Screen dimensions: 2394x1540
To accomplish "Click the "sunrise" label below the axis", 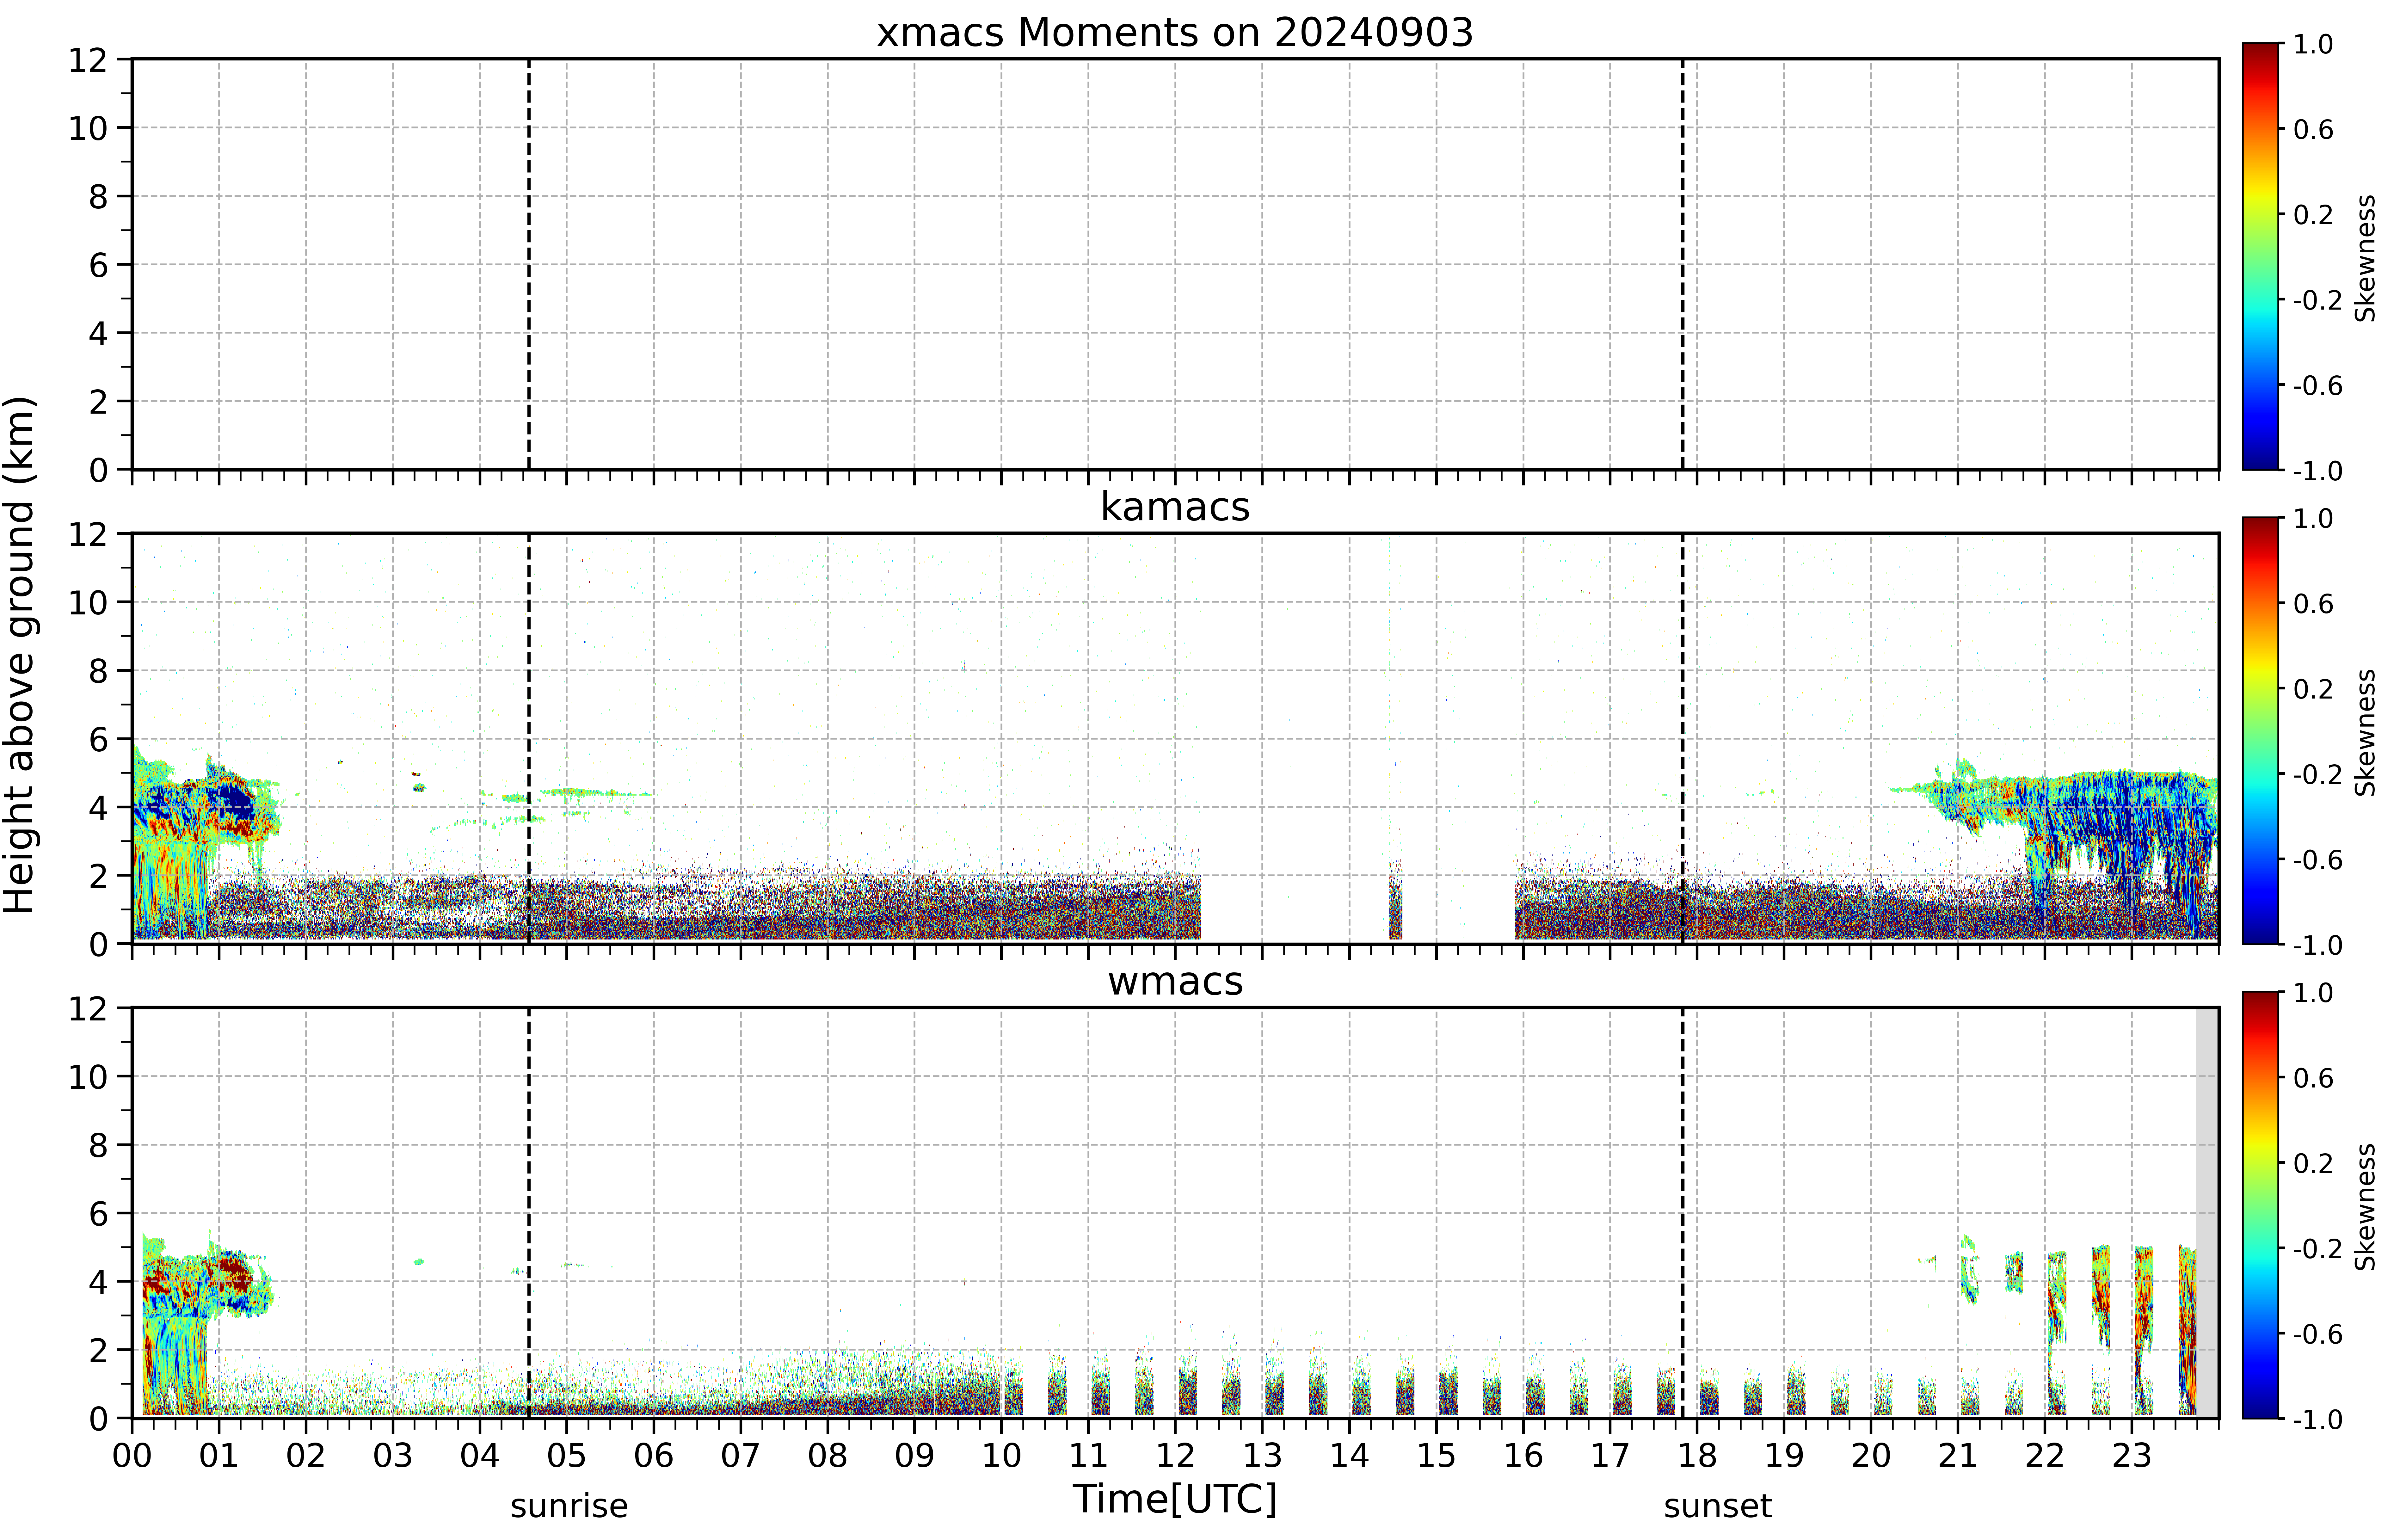I will coord(569,1506).
